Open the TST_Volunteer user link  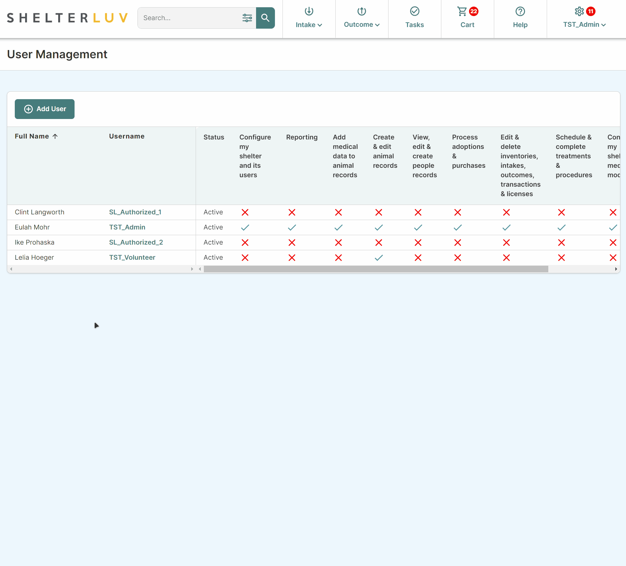[x=132, y=258]
